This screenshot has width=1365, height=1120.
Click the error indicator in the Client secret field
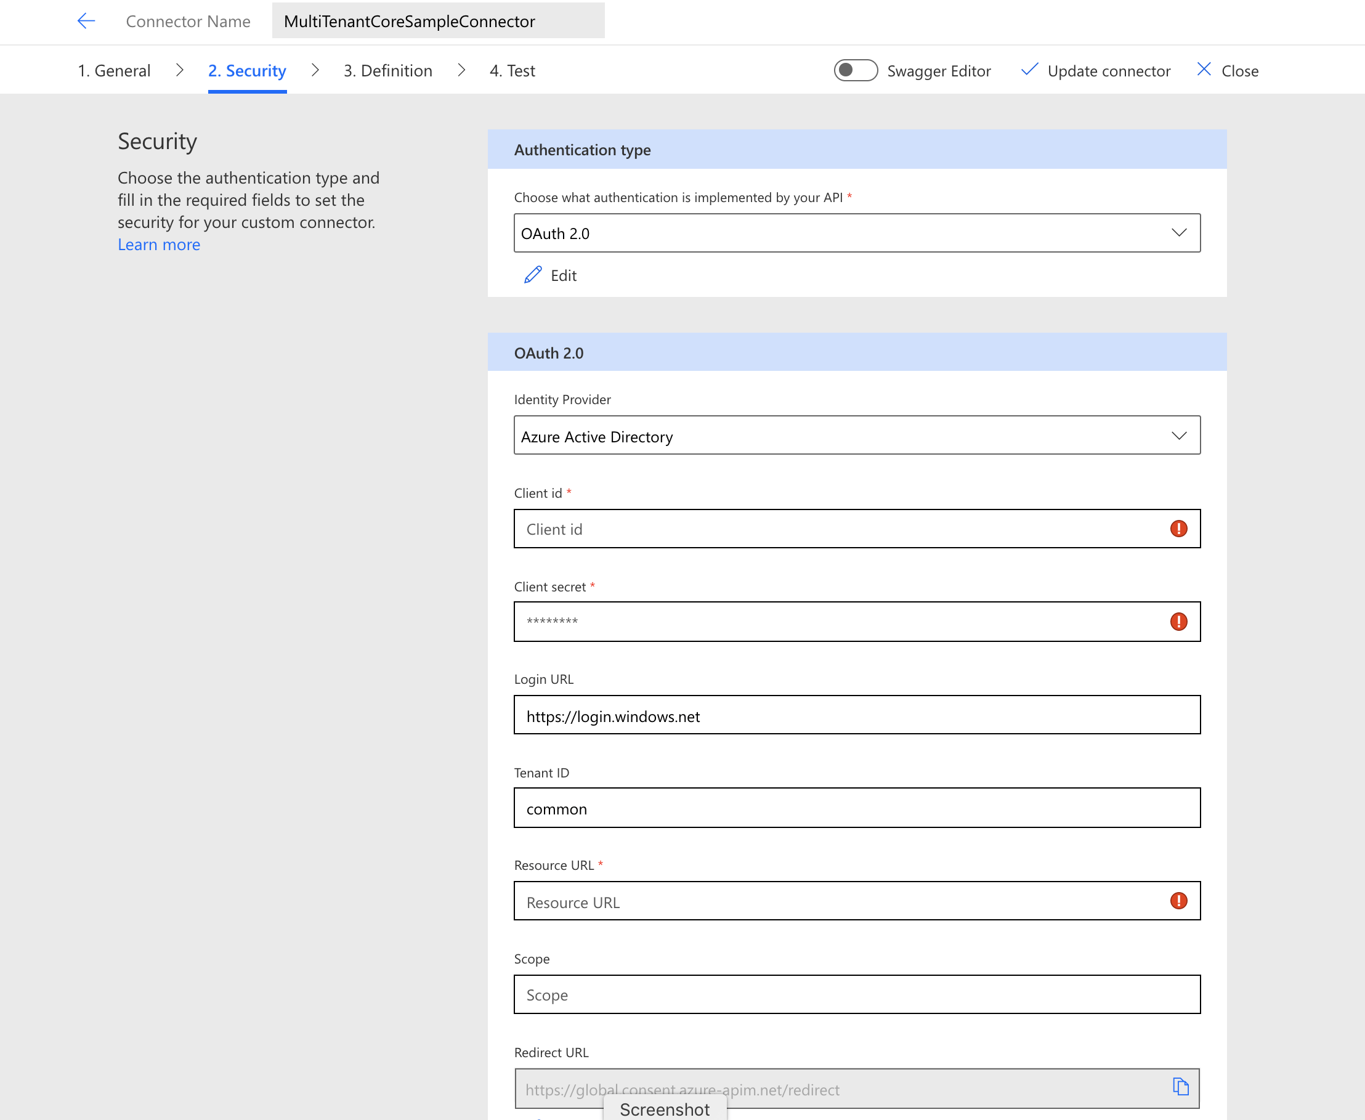point(1178,621)
